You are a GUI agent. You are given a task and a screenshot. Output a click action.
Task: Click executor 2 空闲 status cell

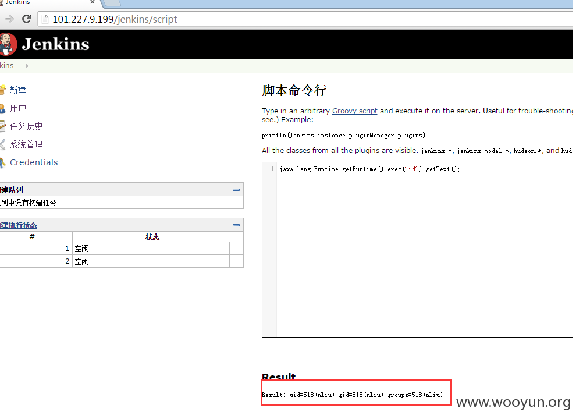151,261
